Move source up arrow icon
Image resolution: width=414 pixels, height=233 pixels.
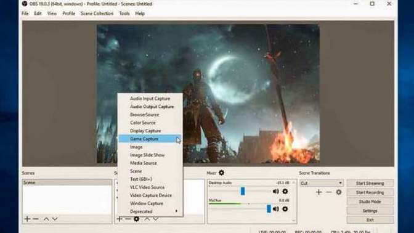click(x=147, y=219)
